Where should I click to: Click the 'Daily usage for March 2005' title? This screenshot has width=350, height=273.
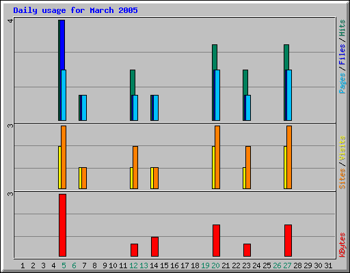click(75, 10)
